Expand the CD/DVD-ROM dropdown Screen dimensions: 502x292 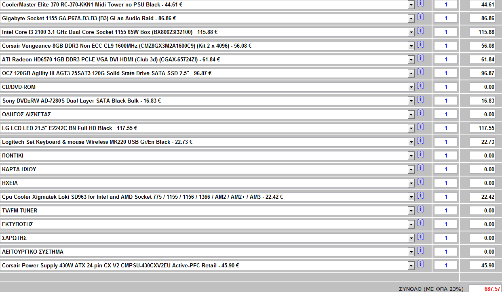(x=411, y=87)
